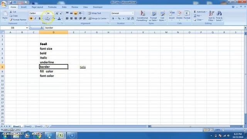Image resolution: width=247 pixels, height=139 pixels.
Task: Switch to the Insert ribbon tab
Action: [x=24, y=7]
